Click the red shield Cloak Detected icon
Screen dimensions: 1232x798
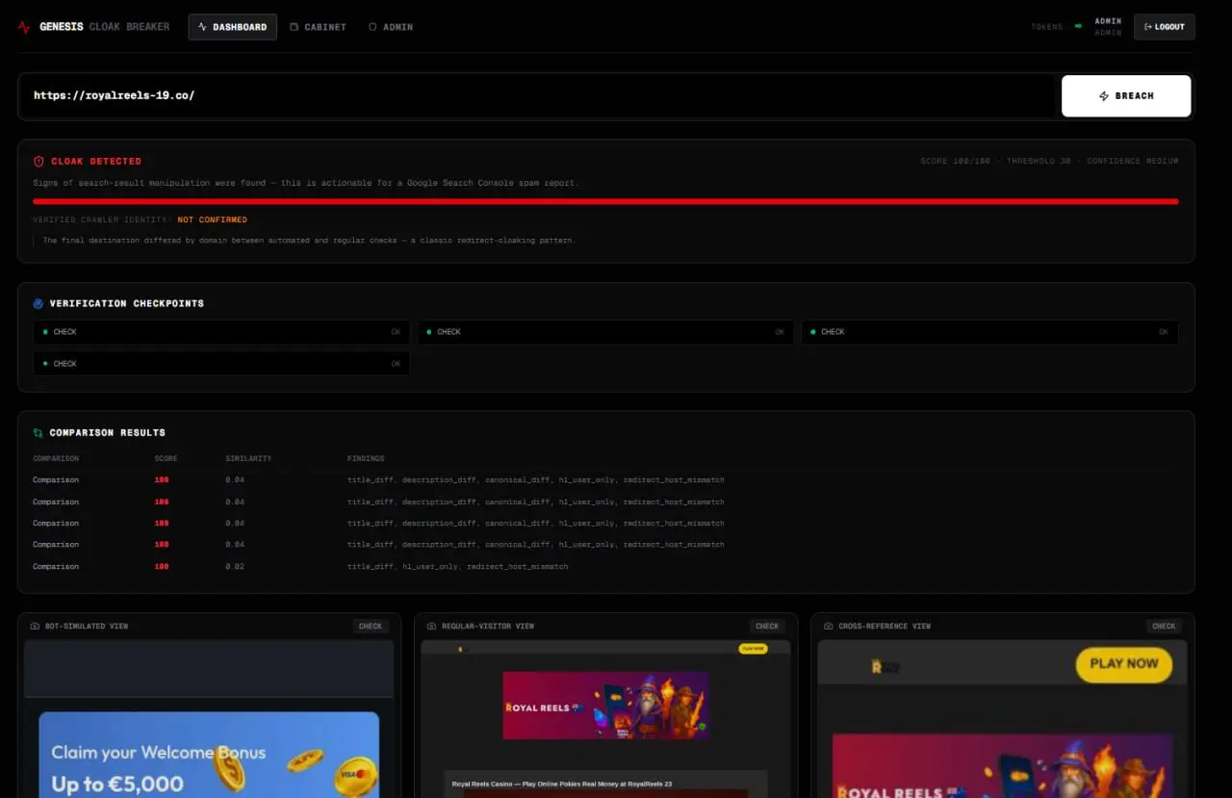coord(38,162)
